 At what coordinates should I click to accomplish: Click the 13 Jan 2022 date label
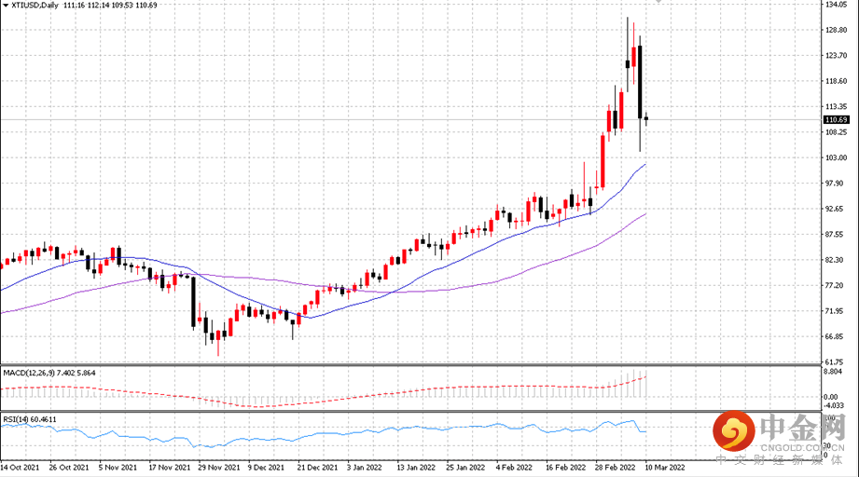[x=416, y=468]
